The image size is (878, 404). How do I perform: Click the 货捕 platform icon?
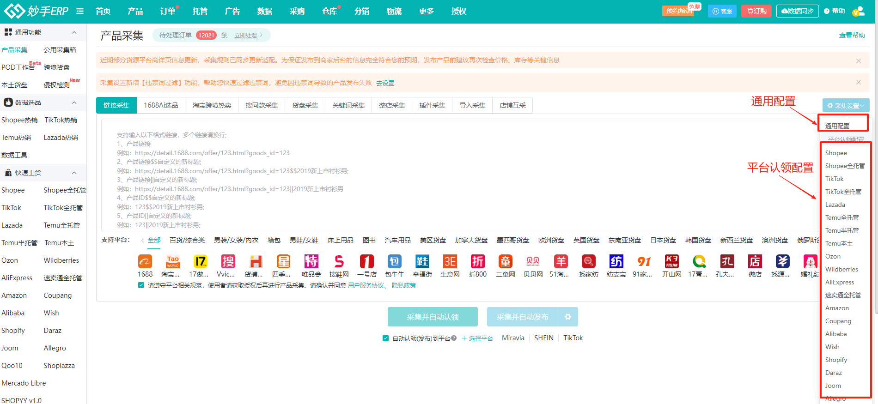tap(256, 261)
